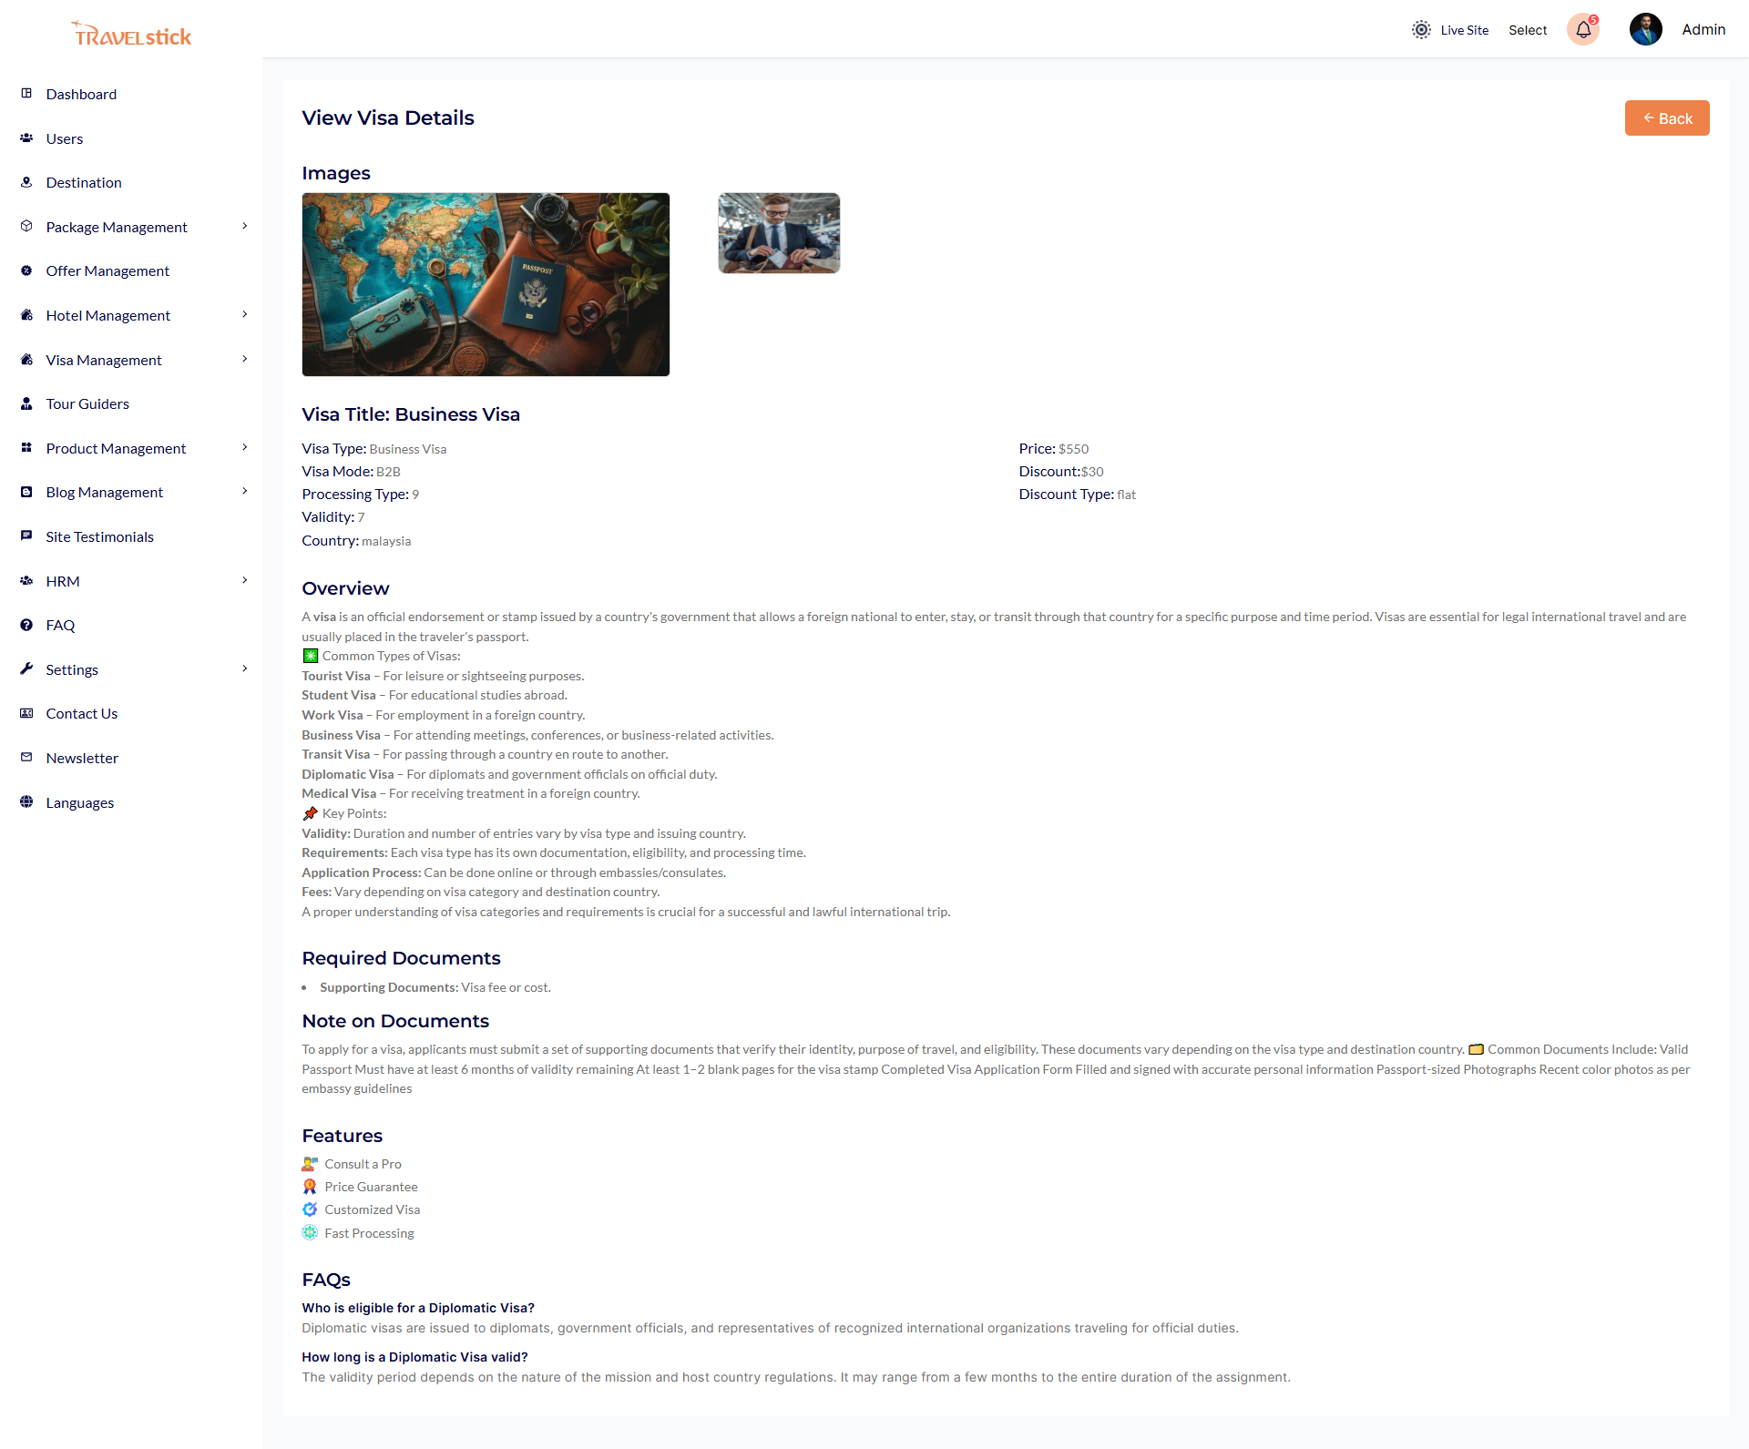Click the Site Testimonials chat icon
This screenshot has width=1749, height=1449.
point(26,536)
